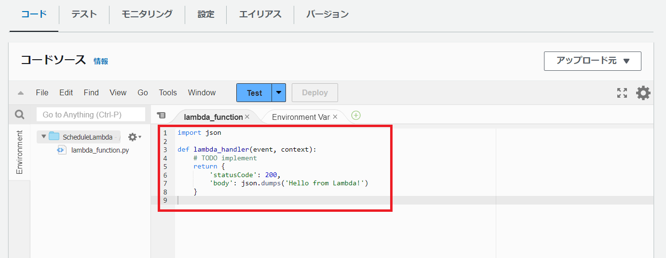The width and height of the screenshot is (666, 258).
Task: Click the lambda_function.py file icon
Action: 62,150
